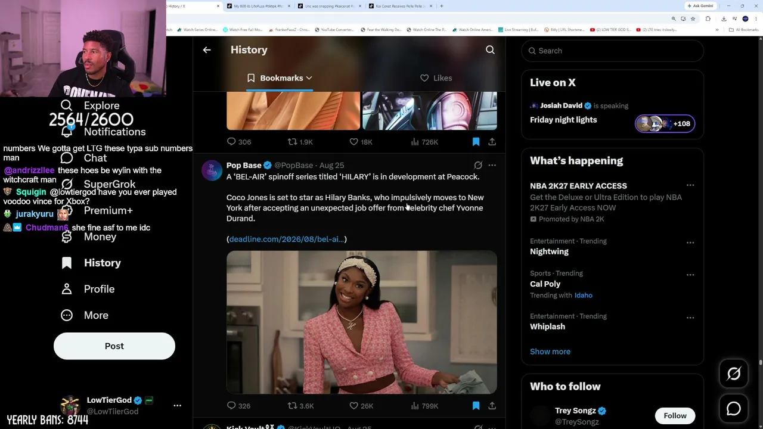Go to Profile in the sidebar
This screenshot has width=763, height=429.
click(88, 289)
